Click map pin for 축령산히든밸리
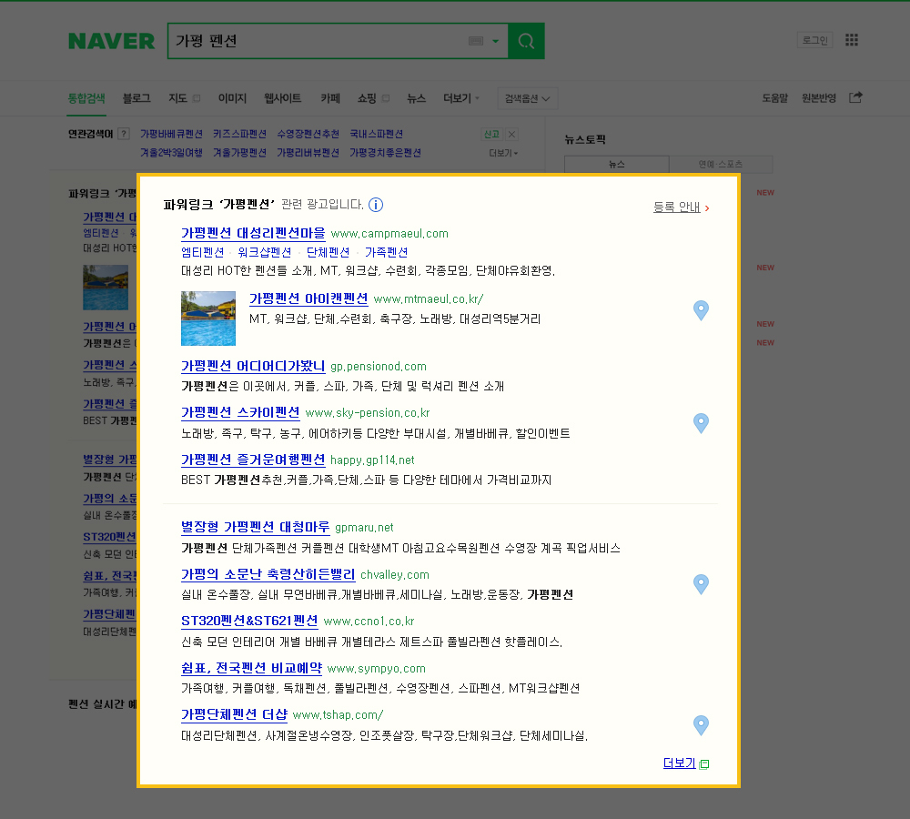The image size is (910, 819). [x=701, y=584]
